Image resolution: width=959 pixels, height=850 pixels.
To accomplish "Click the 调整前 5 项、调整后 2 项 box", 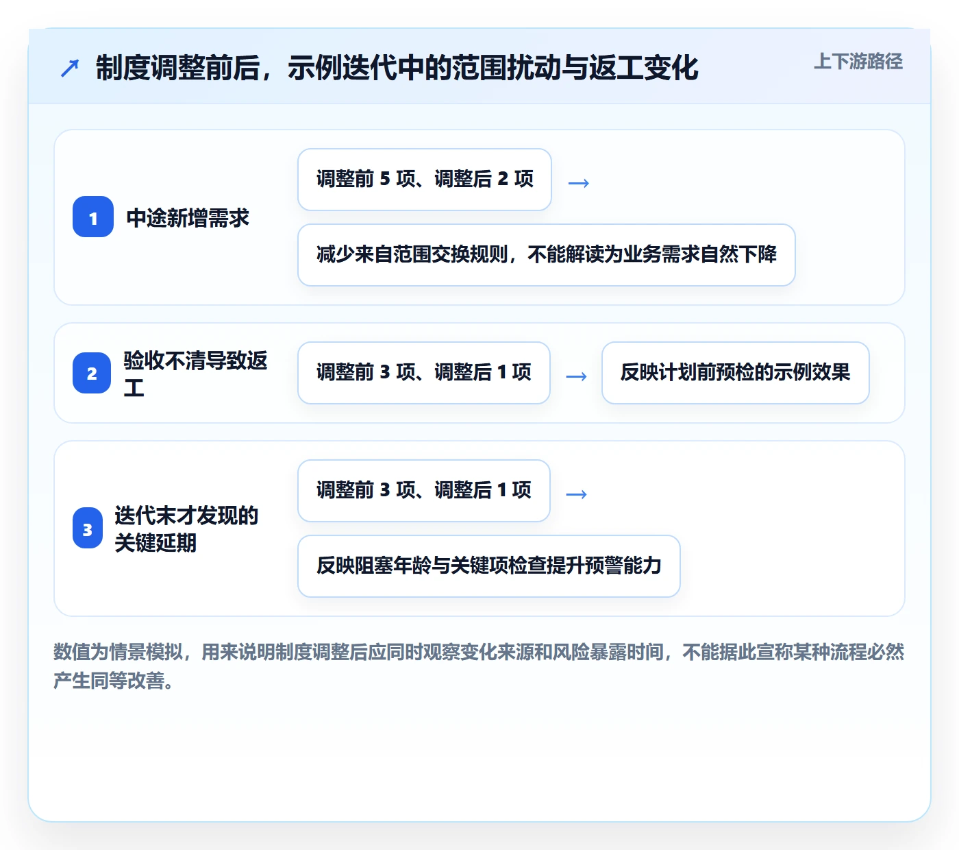I will pyautogui.click(x=425, y=180).
